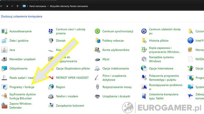
Task: Open the Foldery robocze link
Action: coord(113,41)
